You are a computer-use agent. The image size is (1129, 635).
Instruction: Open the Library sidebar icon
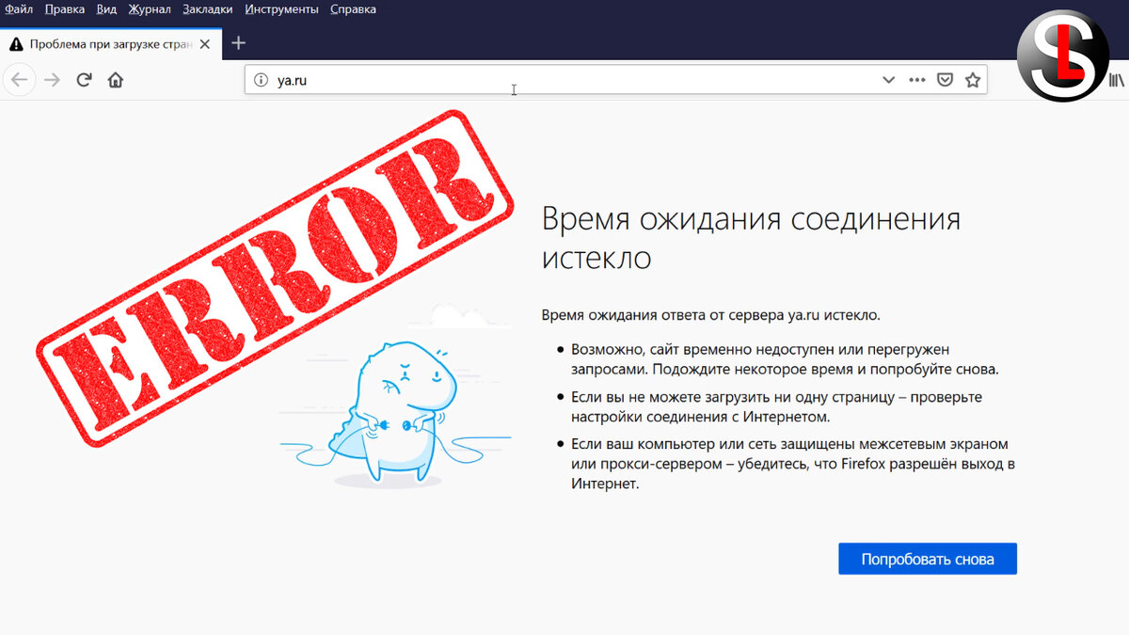coord(1118,80)
